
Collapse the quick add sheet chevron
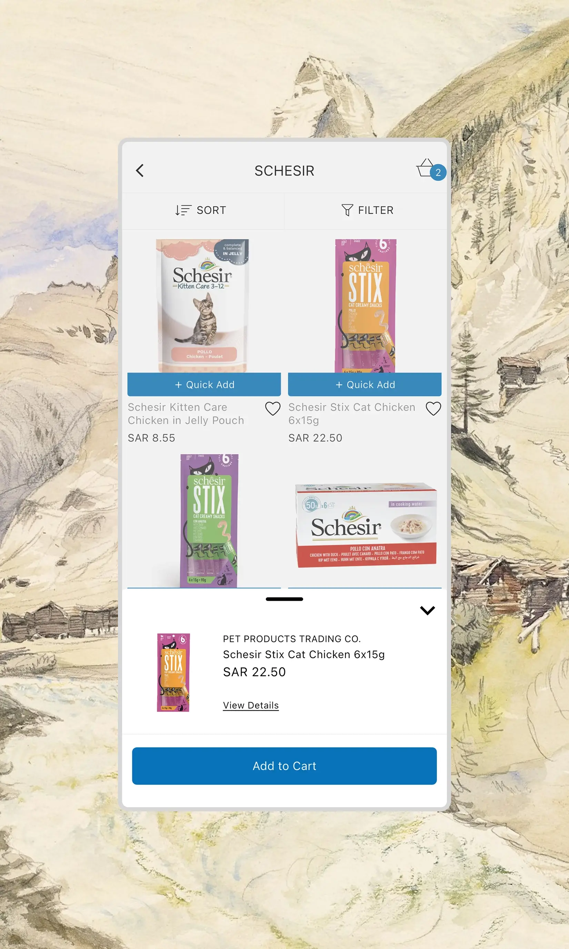tap(427, 610)
